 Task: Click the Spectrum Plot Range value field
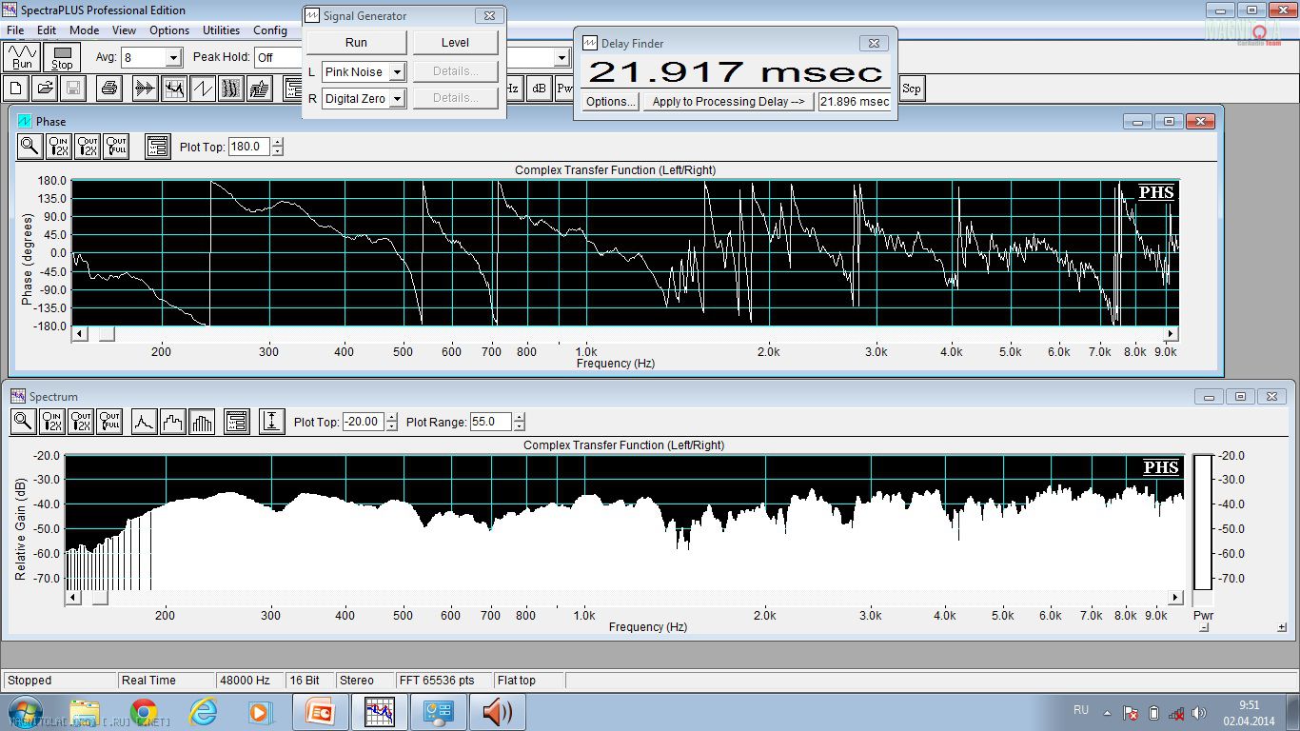(491, 423)
